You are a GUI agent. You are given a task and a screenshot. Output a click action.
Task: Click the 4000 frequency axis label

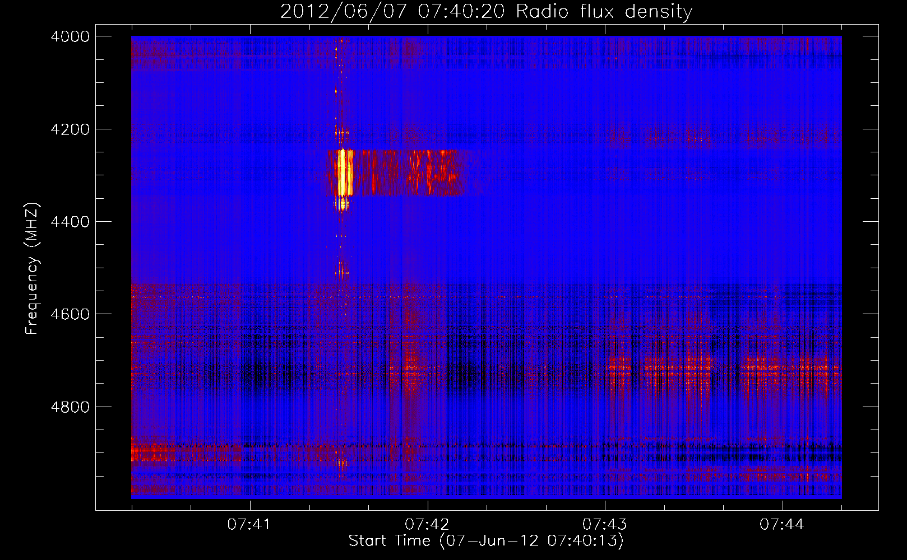point(70,36)
